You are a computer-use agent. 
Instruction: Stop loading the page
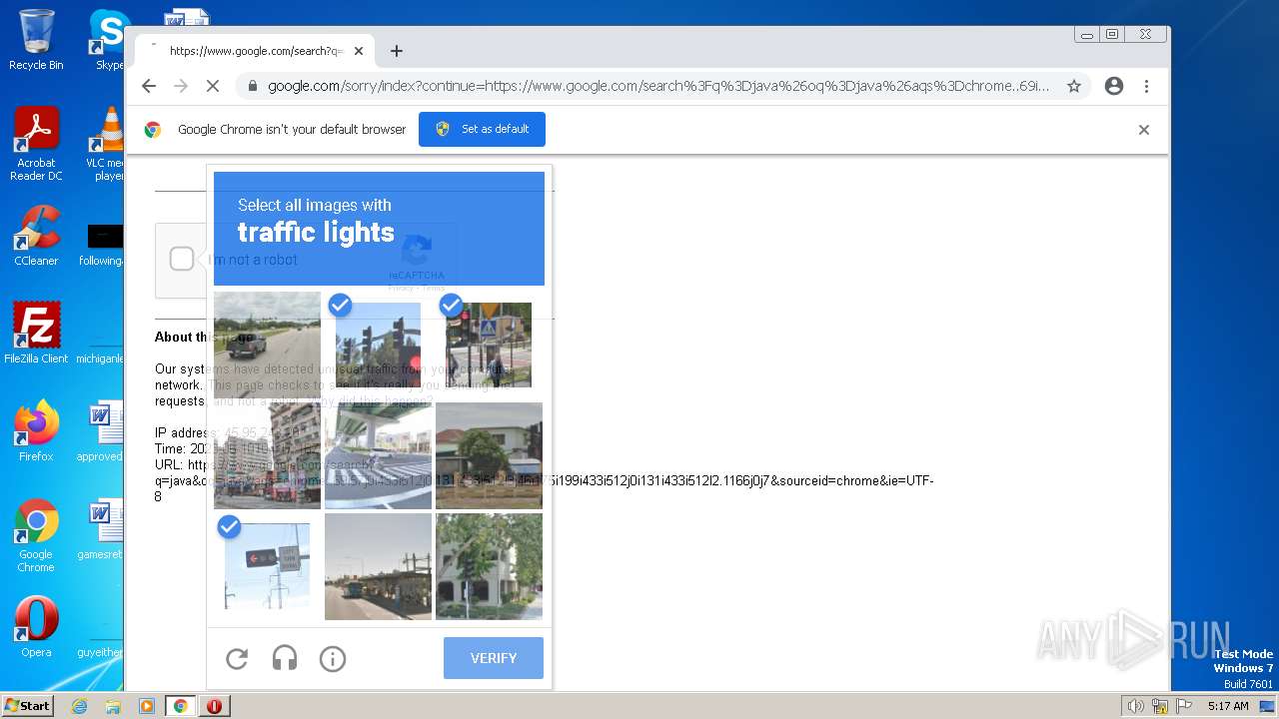pyautogui.click(x=212, y=86)
